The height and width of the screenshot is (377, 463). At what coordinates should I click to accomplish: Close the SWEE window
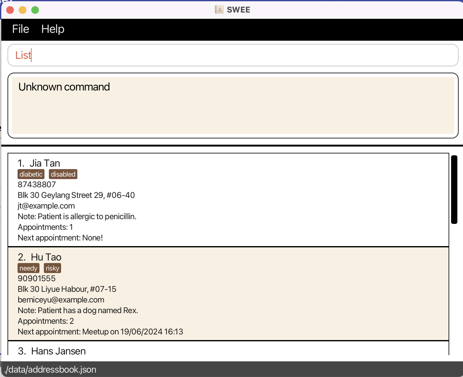tap(10, 10)
